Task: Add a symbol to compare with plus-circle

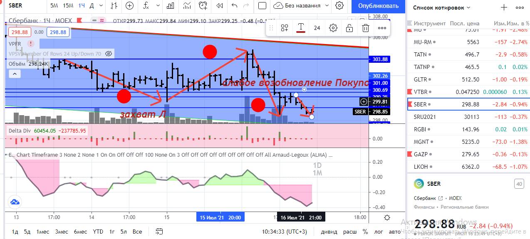Action: coord(130,6)
